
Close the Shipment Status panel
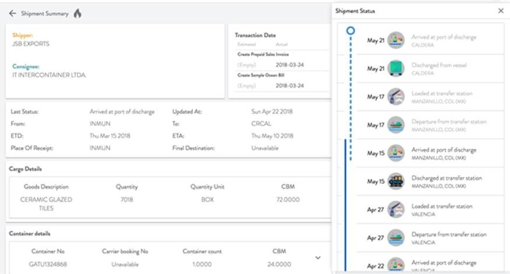pos(501,10)
